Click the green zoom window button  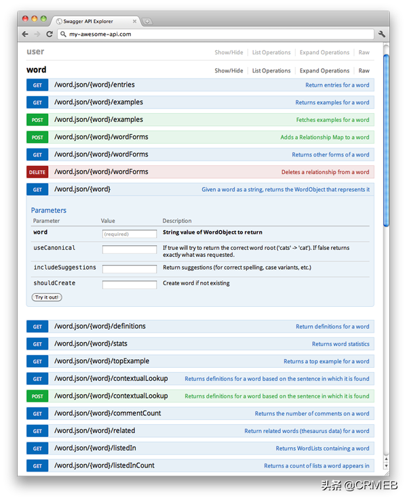43,19
